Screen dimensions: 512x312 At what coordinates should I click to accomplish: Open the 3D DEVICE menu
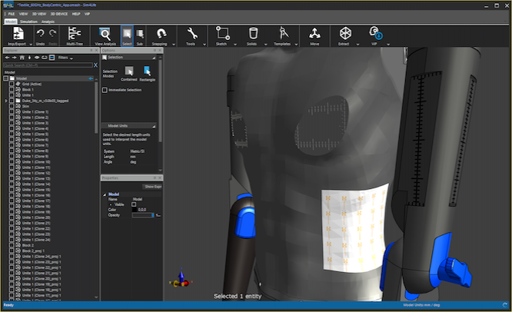point(59,14)
